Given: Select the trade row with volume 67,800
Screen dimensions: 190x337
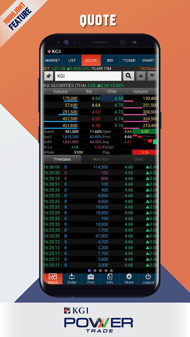Looking at the screenshot, I should pos(100,236).
